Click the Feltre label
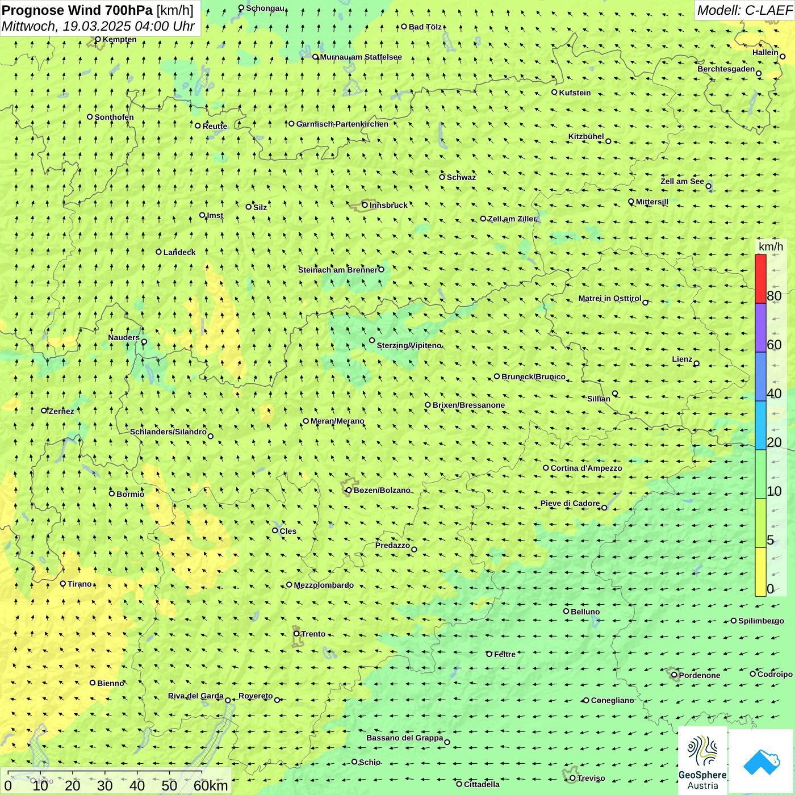Viewport: 795px width, 795px height. [x=504, y=654]
